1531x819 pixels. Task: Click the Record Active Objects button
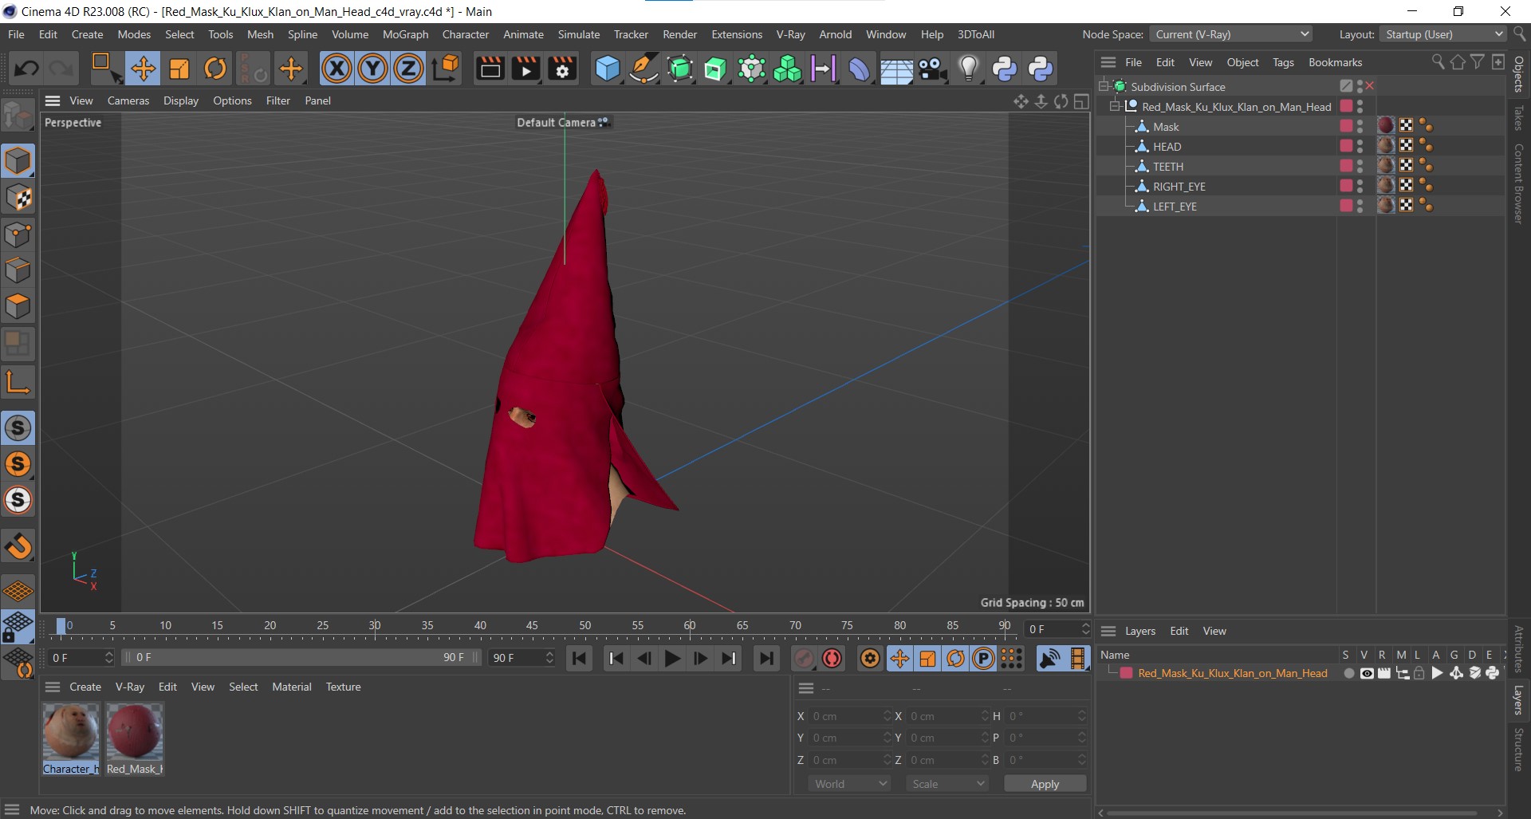[x=804, y=658]
